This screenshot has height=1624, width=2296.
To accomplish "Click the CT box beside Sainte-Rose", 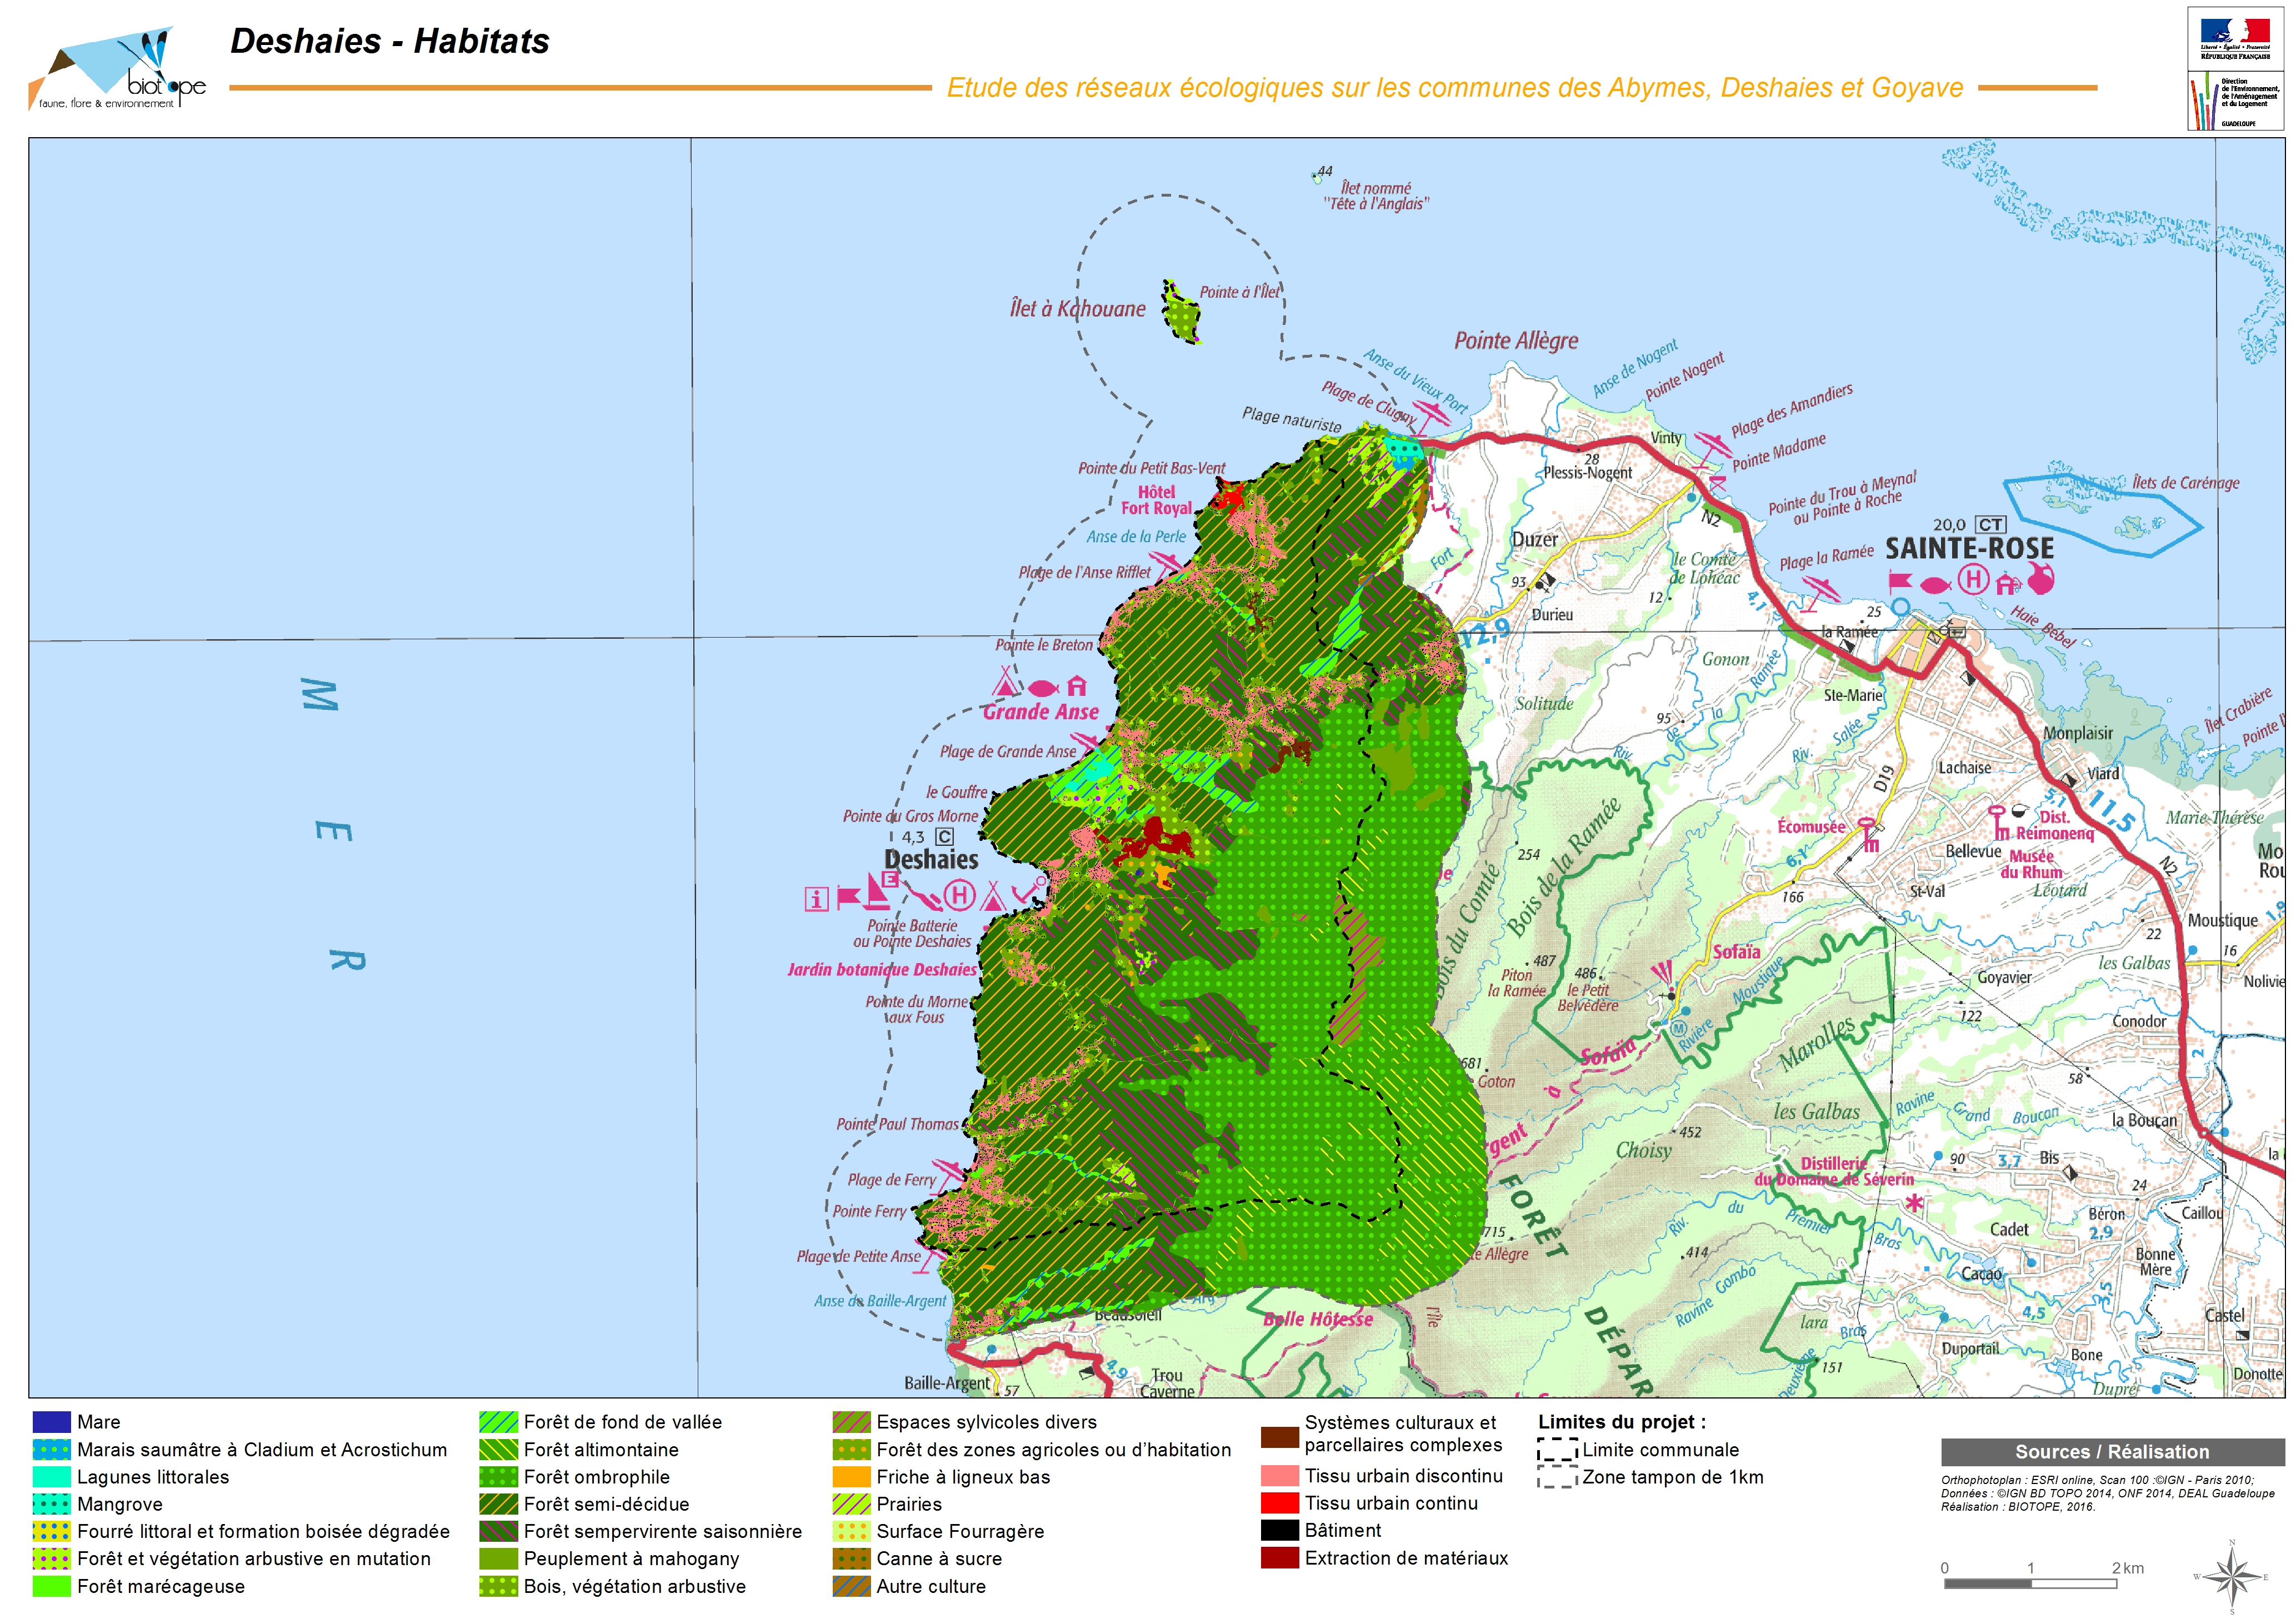I will pyautogui.click(x=1990, y=524).
